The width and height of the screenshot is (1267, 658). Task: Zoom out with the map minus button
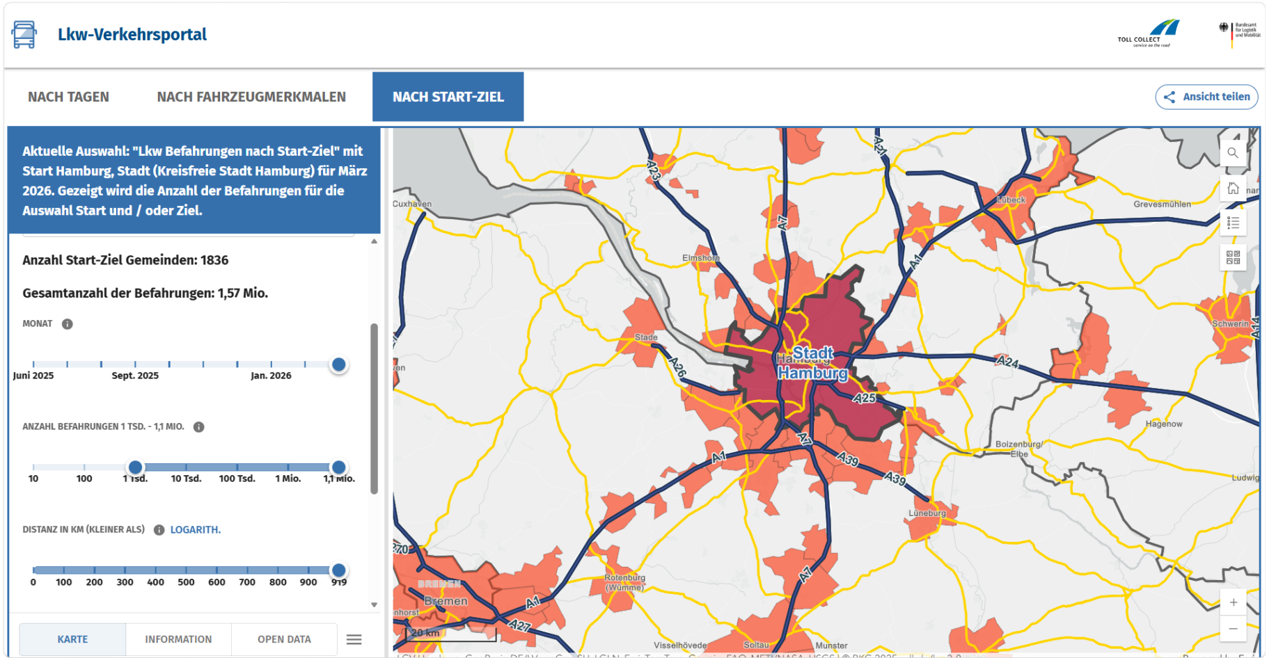(1232, 629)
